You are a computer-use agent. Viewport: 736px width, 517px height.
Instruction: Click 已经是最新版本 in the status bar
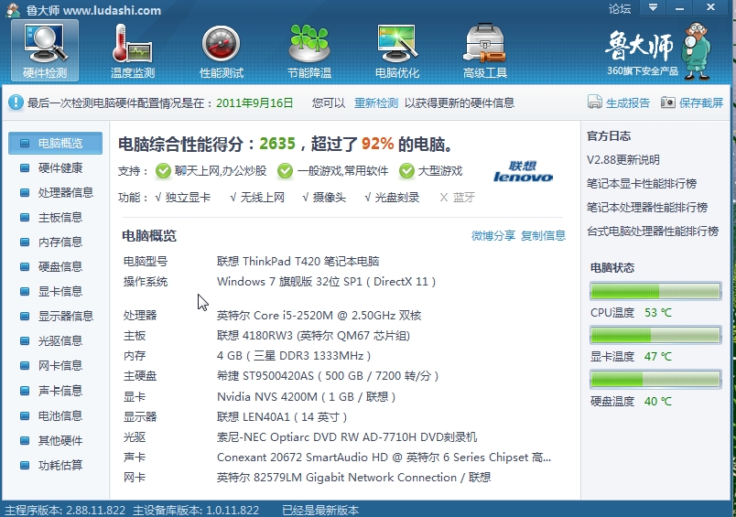(x=320, y=511)
